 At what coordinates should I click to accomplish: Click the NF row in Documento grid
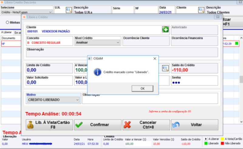click(11, 44)
